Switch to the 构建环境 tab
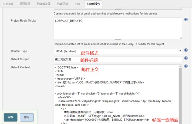This screenshot has height=124, width=192. click(62, 4)
